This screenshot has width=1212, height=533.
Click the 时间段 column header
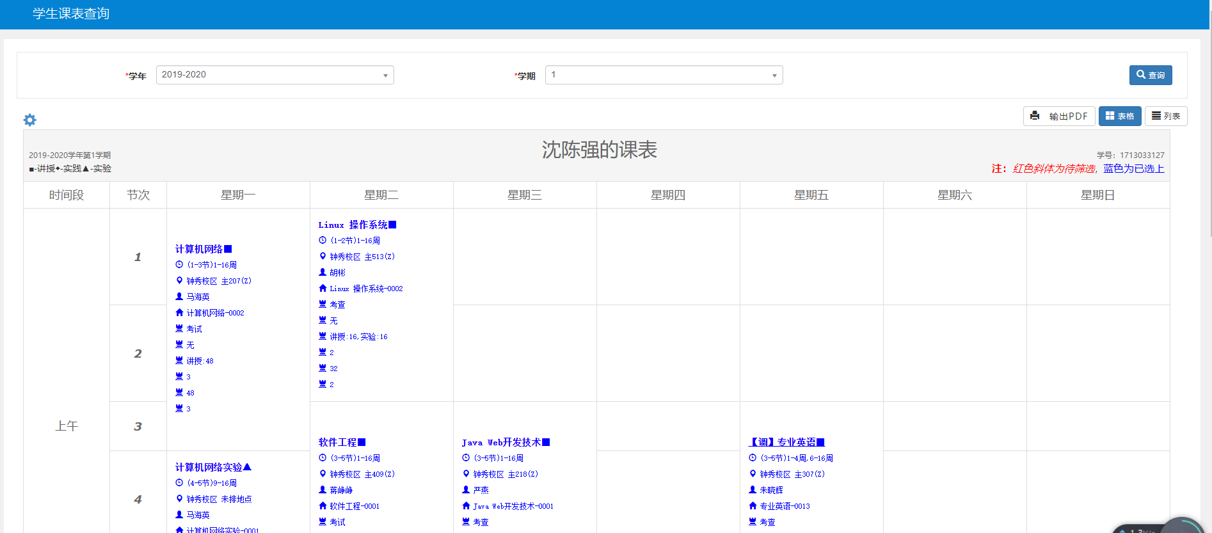pos(67,195)
